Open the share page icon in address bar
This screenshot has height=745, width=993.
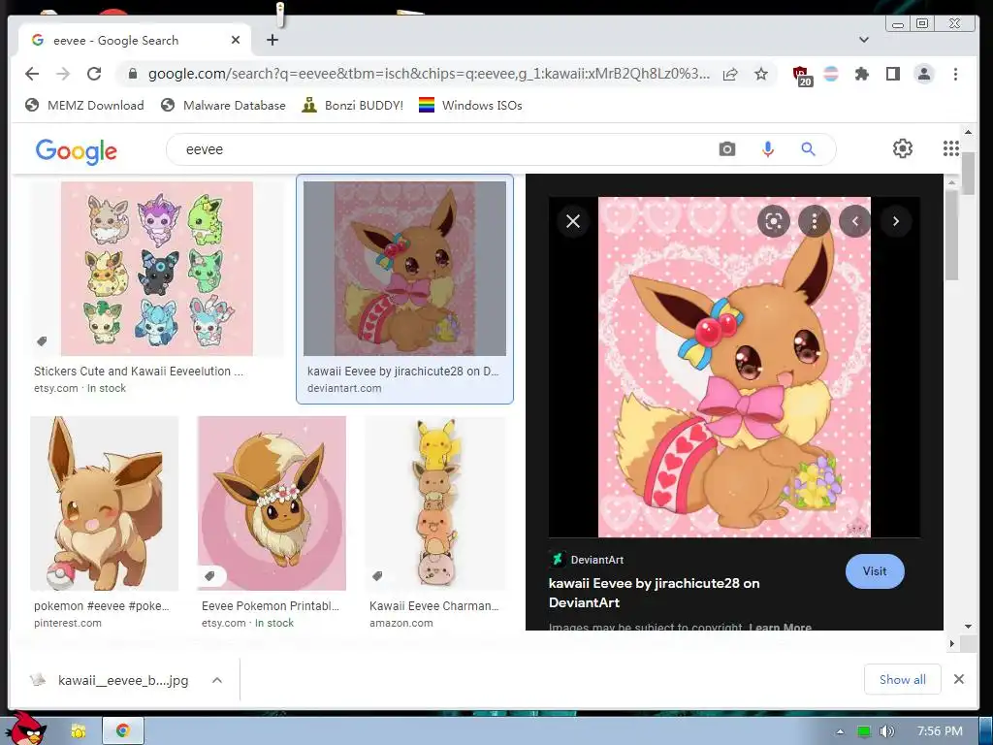(730, 74)
